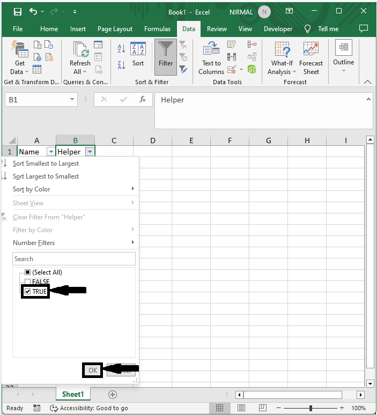Click Remove Duplicates icon
This screenshot has height=415, width=377.
pyautogui.click(x=231, y=57)
